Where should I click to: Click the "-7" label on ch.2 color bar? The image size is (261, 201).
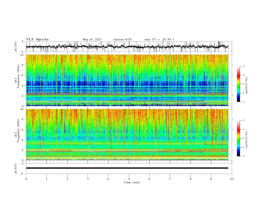tap(243, 156)
